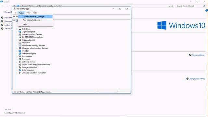Viewport: 208px width, 117px height.
Task: Click the shield icon beside Change settings
Action: 190,55
